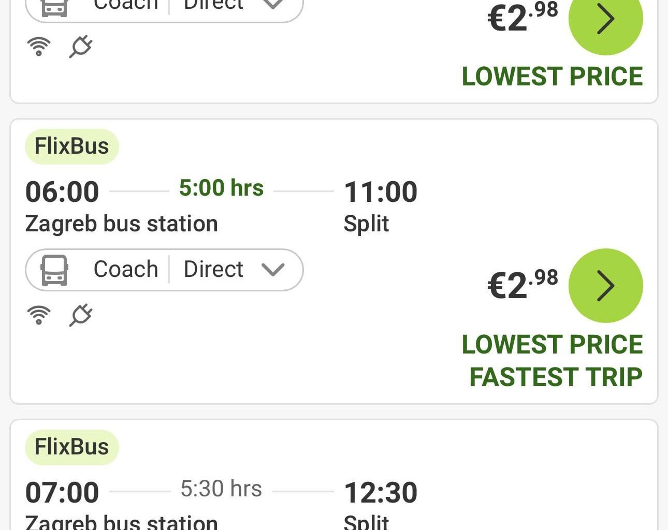Click the coach bus icon on the topmost card
This screenshot has height=530, width=668.
pyautogui.click(x=54, y=4)
